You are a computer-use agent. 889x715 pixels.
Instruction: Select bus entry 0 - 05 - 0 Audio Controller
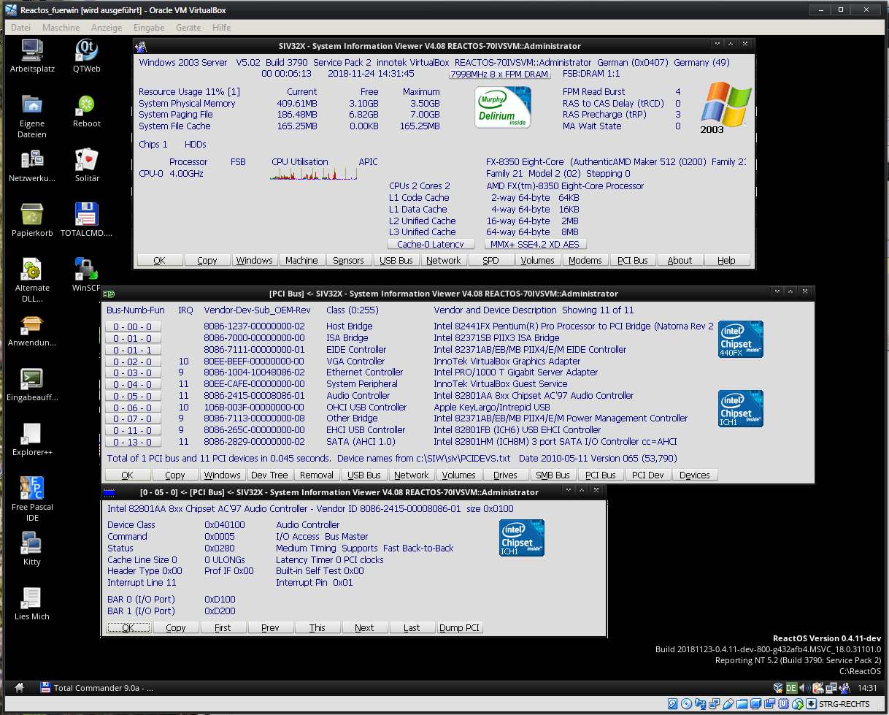point(133,396)
